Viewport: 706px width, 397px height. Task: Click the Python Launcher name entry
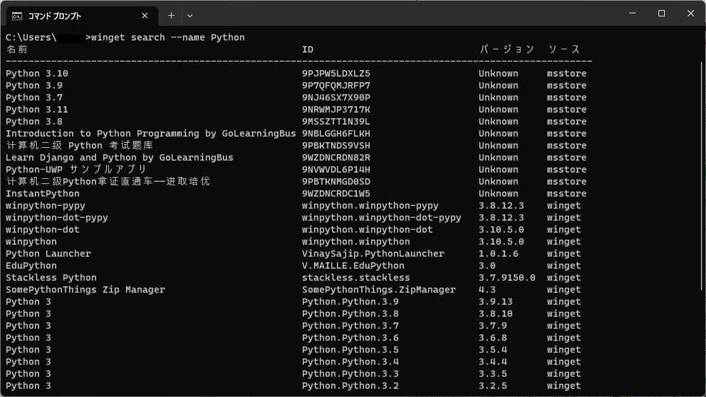coord(48,253)
